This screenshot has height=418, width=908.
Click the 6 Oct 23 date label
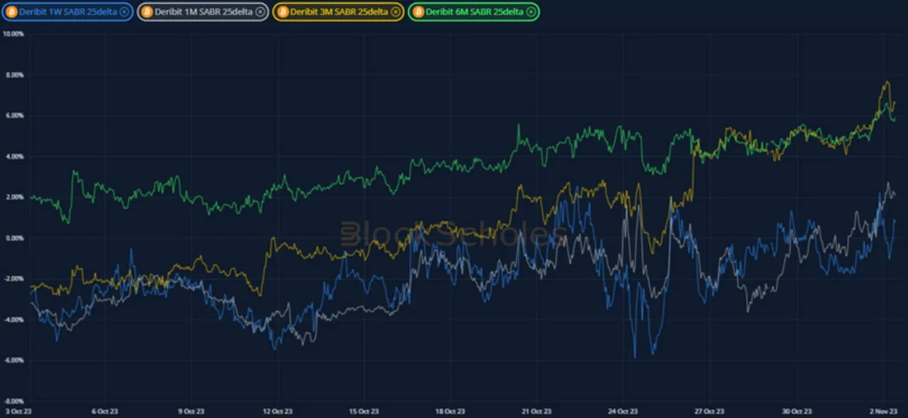(x=105, y=412)
